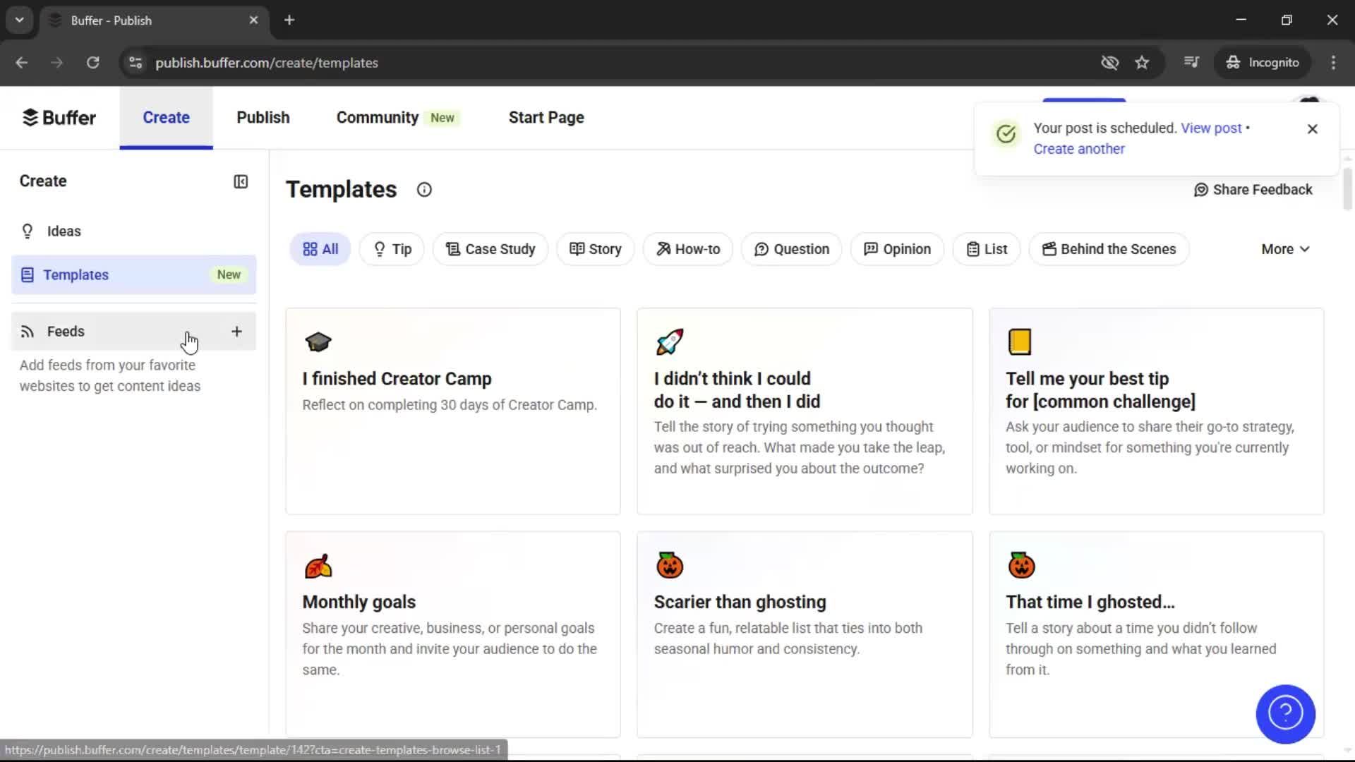1355x762 pixels.
Task: Enable the Tip filter pill
Action: click(x=391, y=248)
